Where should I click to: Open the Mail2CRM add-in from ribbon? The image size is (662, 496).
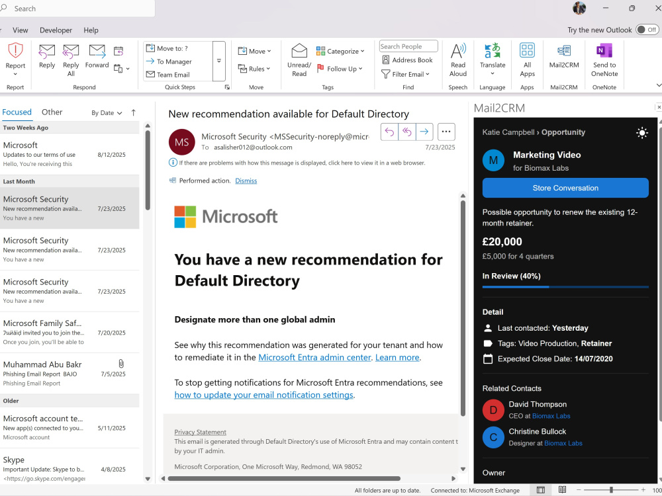coord(564,56)
